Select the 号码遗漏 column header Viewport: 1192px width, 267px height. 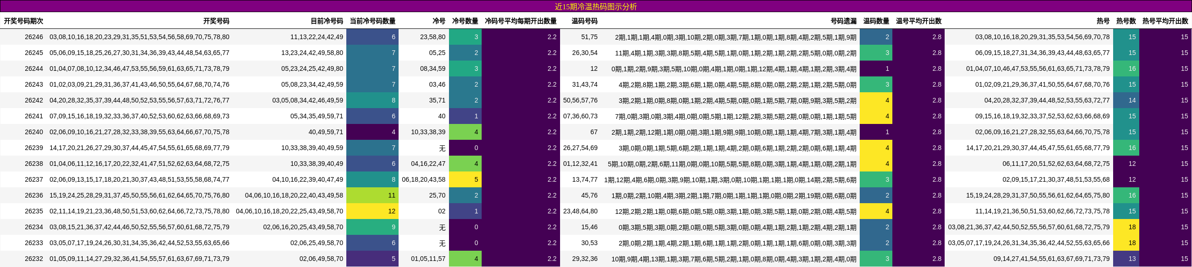(x=843, y=21)
